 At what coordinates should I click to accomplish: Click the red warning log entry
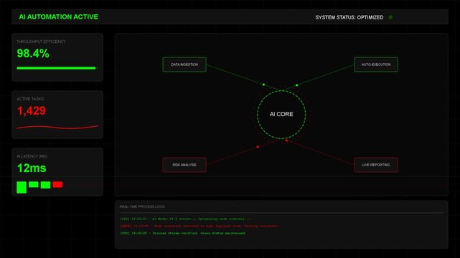click(x=199, y=226)
